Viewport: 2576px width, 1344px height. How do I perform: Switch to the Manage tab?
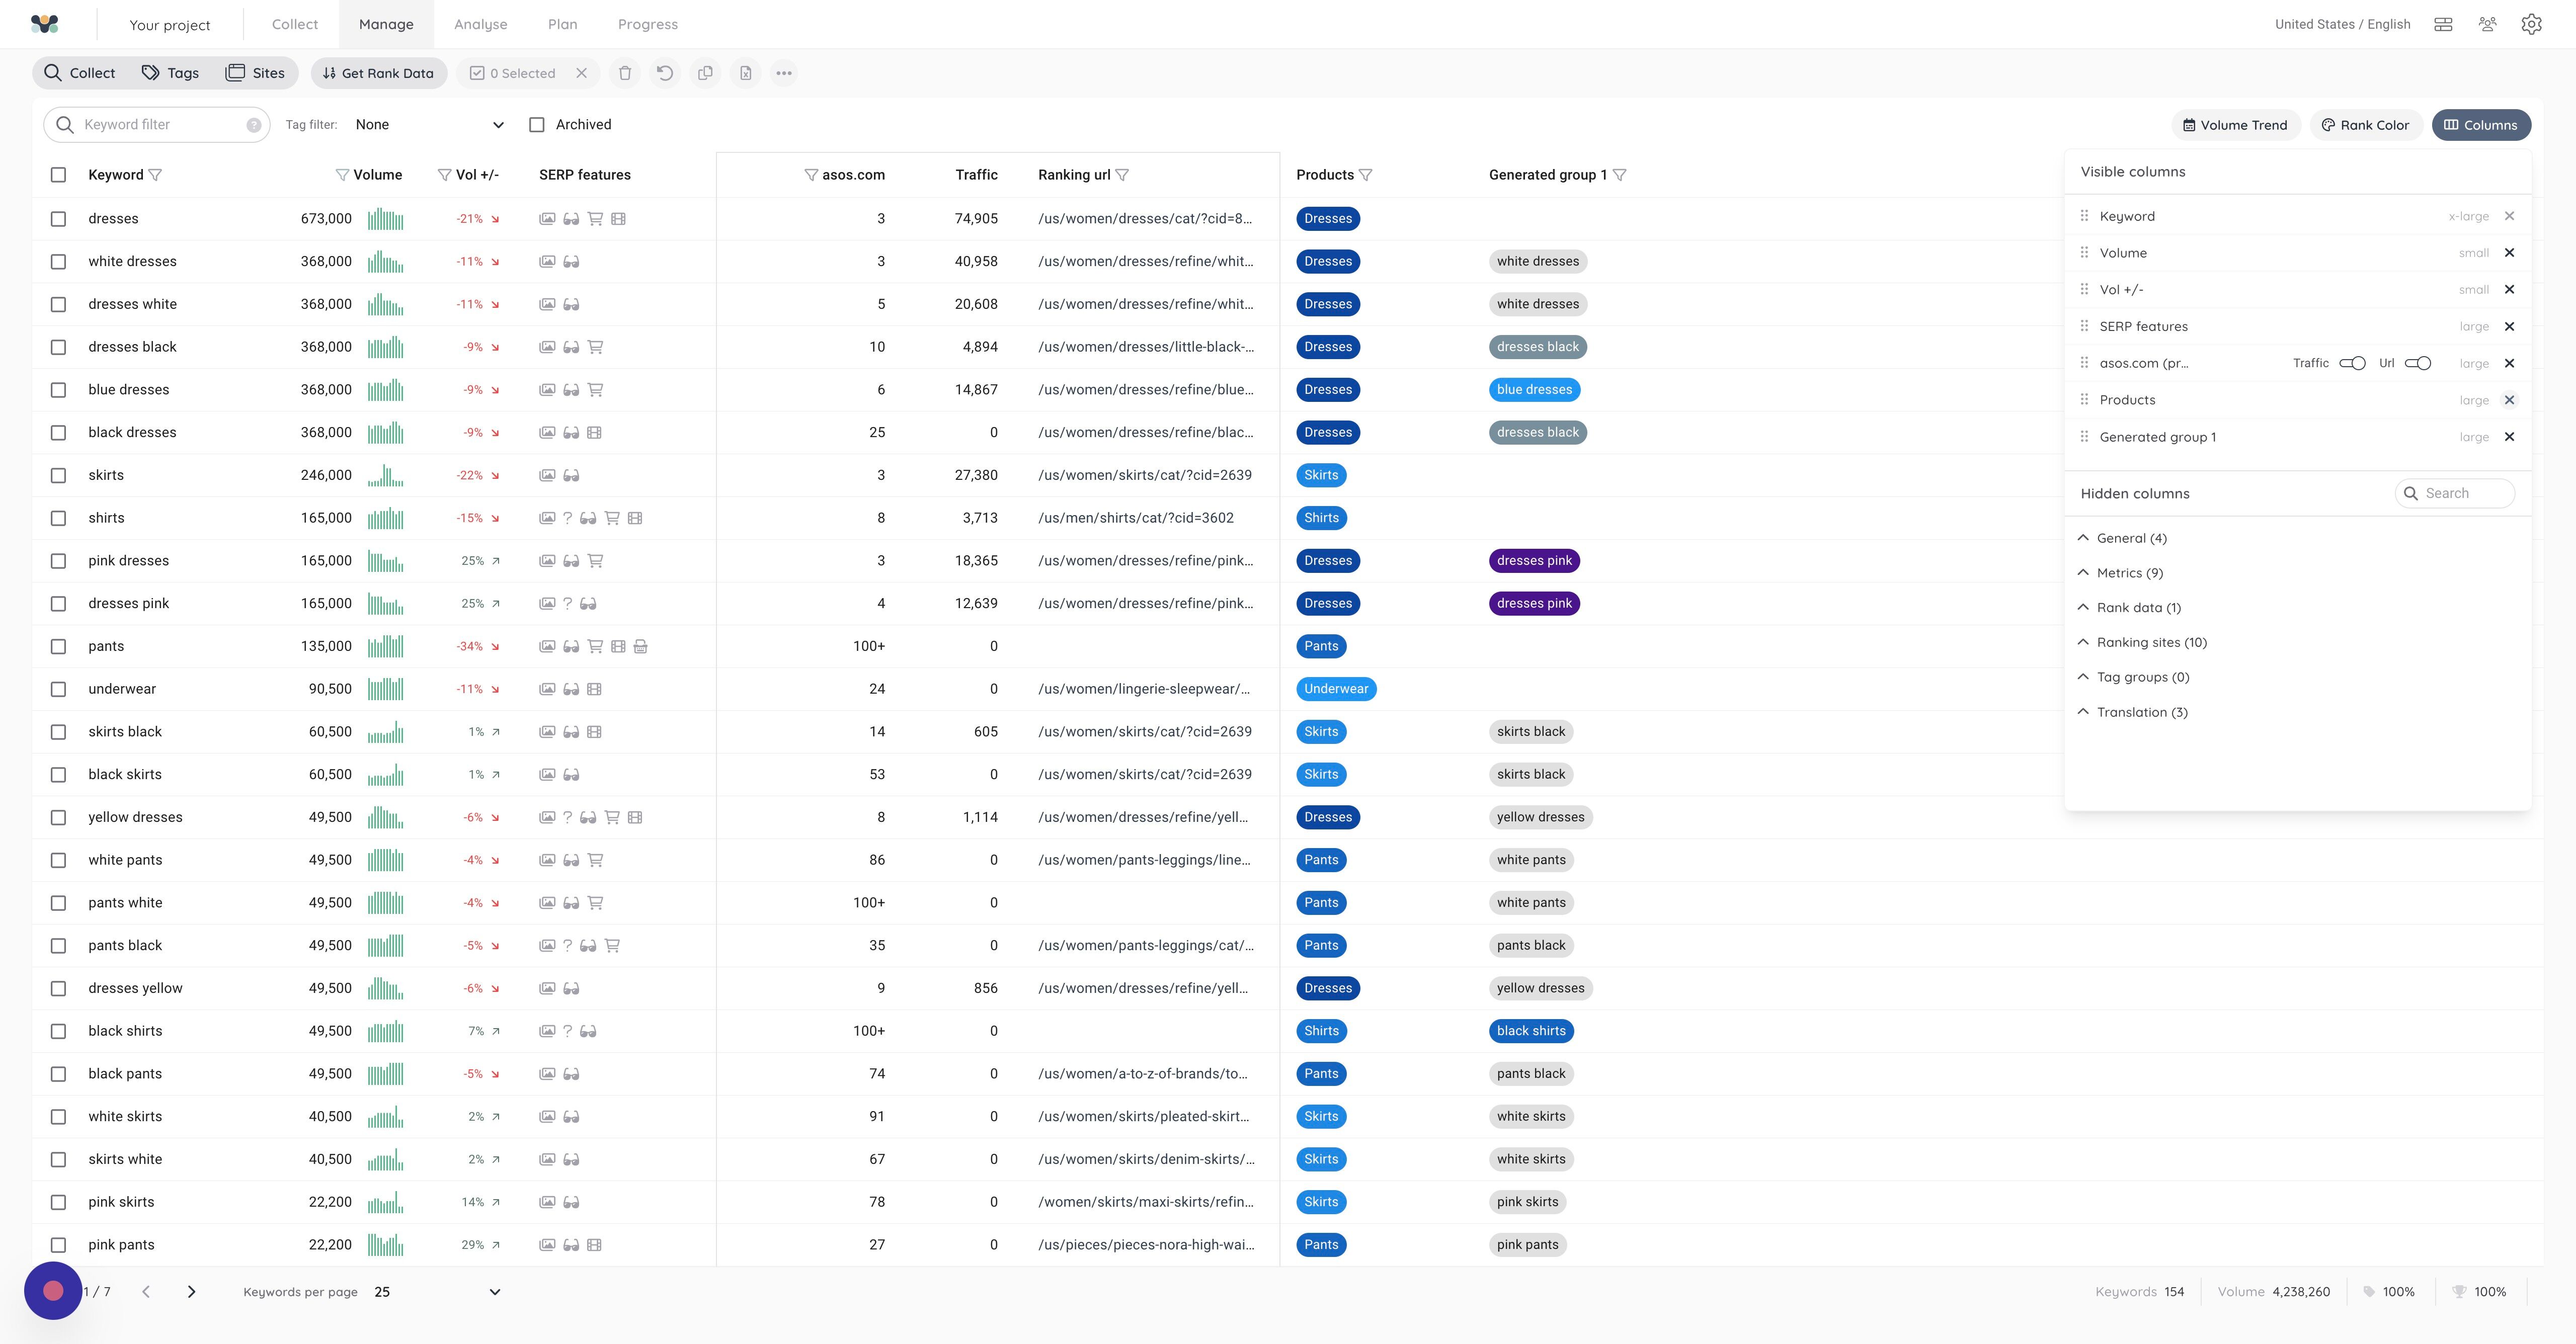[x=386, y=24]
